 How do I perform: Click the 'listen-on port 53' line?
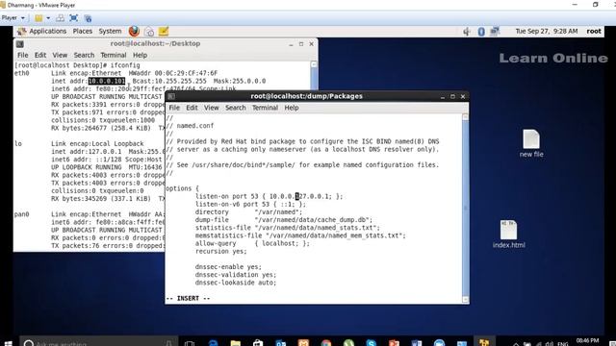click(x=269, y=196)
